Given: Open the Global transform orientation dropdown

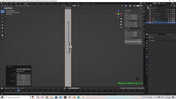Looking at the screenshot, I should tap(65, 5).
